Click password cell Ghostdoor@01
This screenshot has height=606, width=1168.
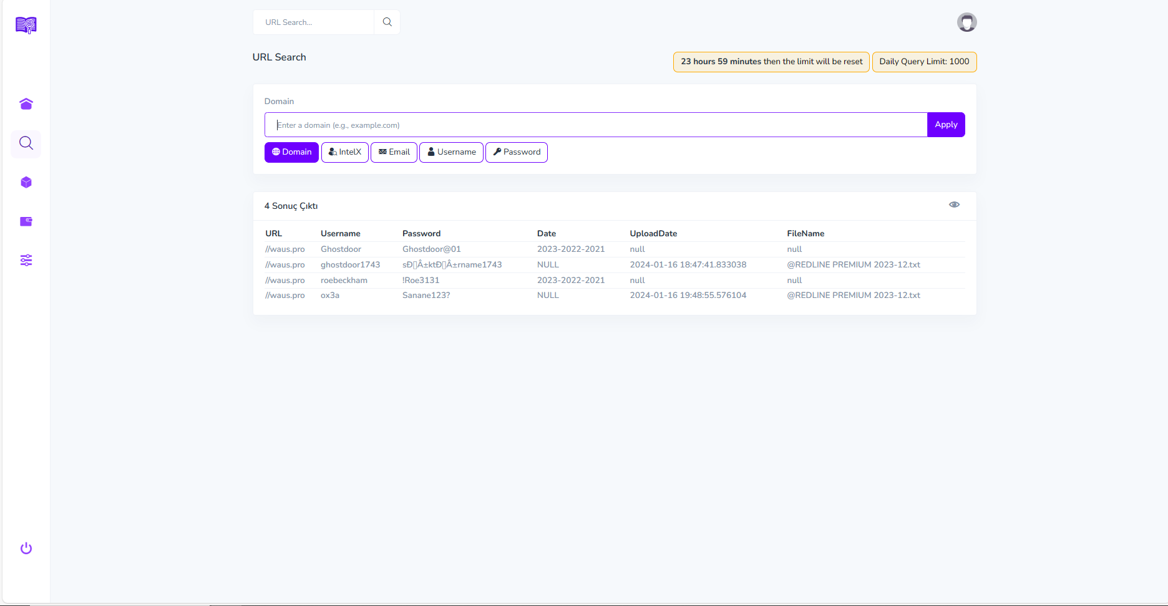pyautogui.click(x=432, y=249)
